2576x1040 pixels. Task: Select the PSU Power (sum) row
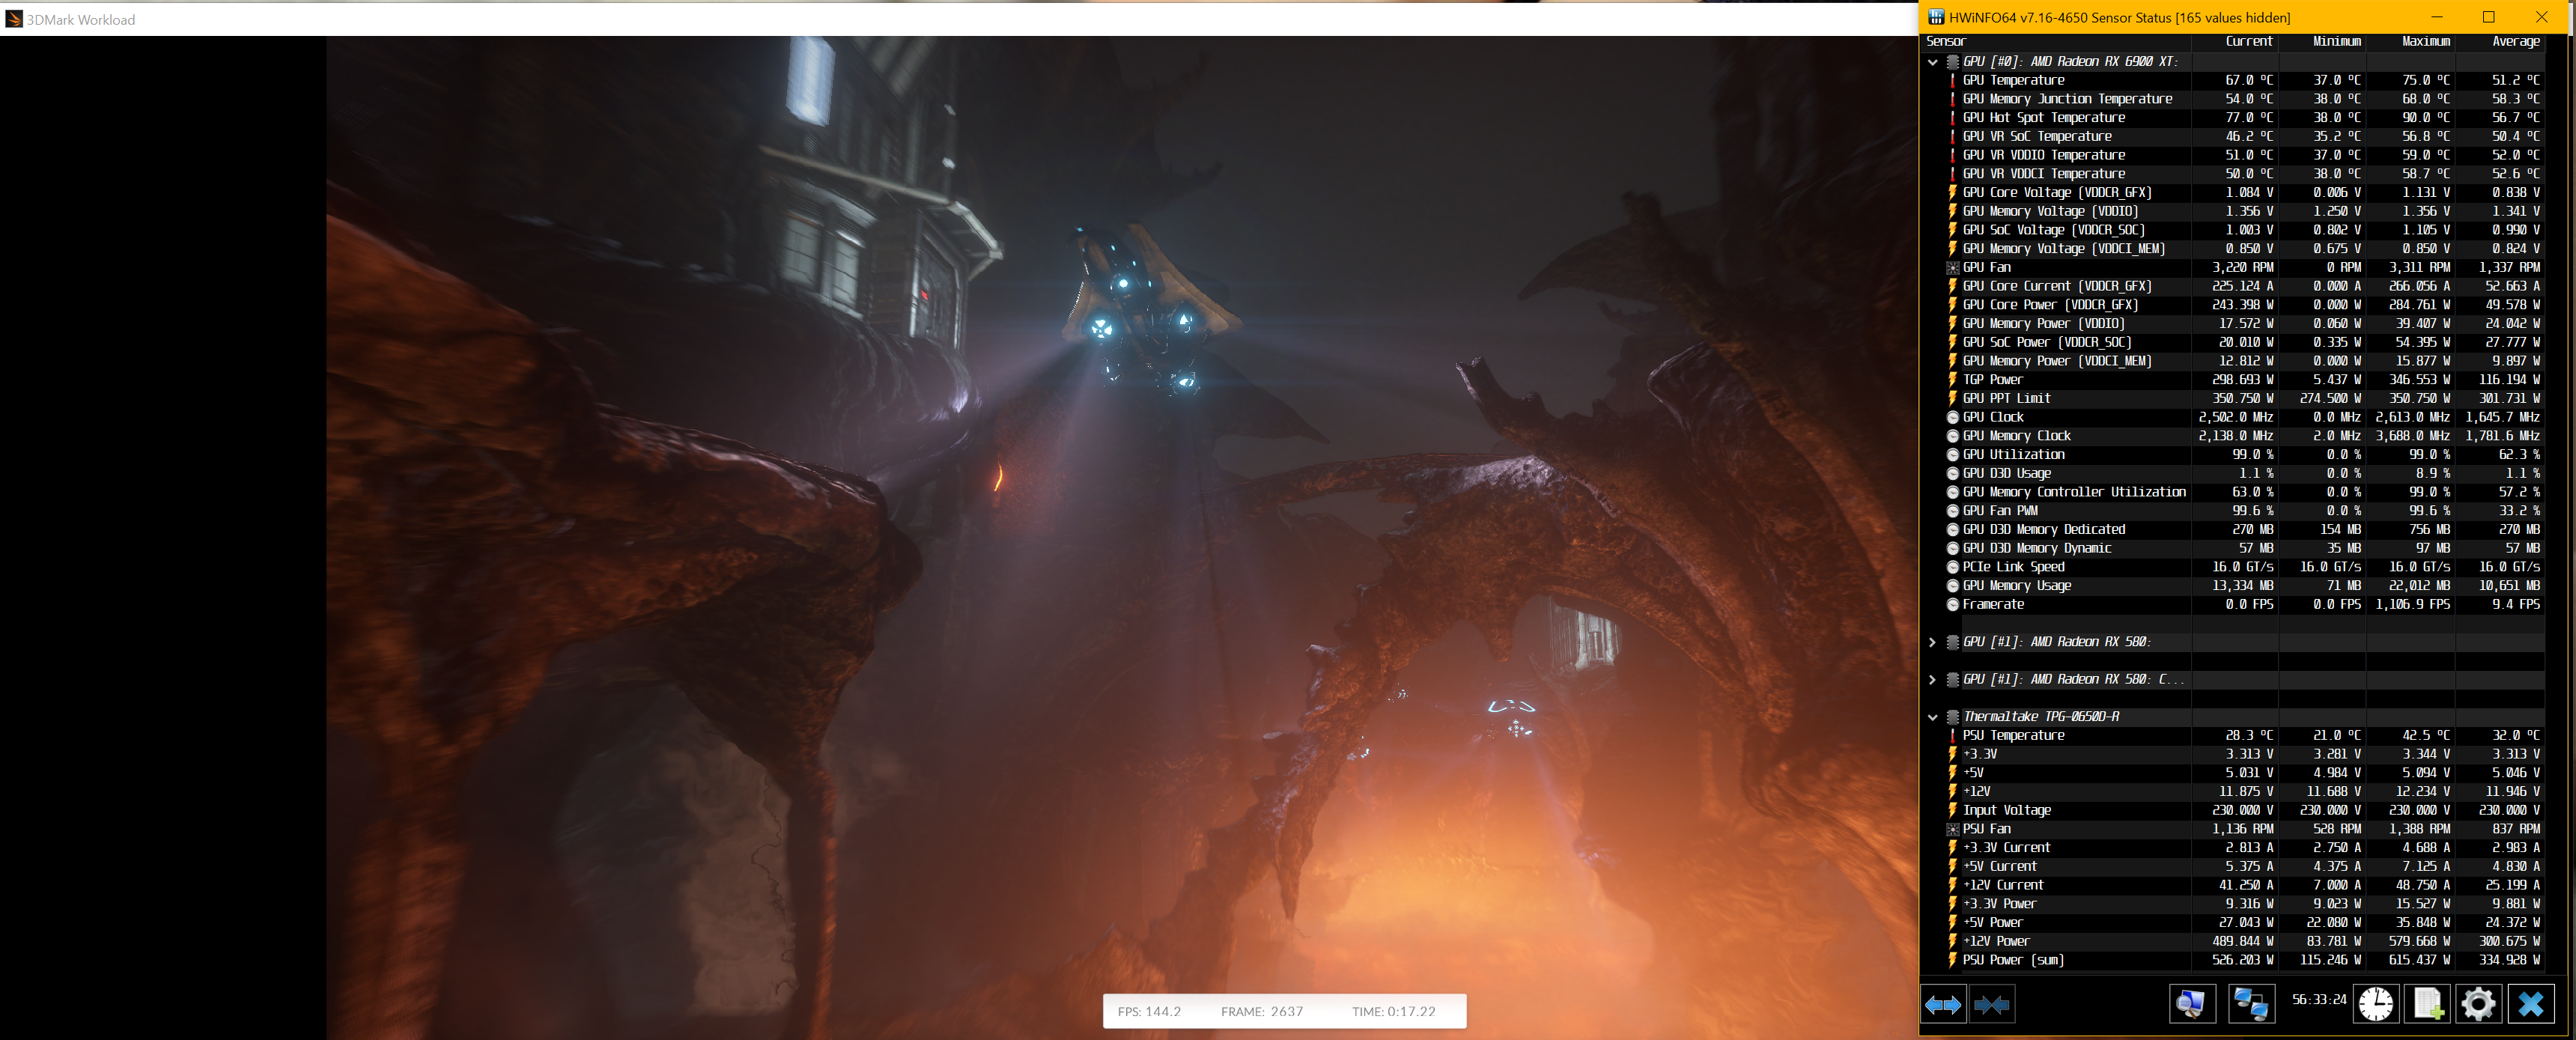pos(2012,960)
